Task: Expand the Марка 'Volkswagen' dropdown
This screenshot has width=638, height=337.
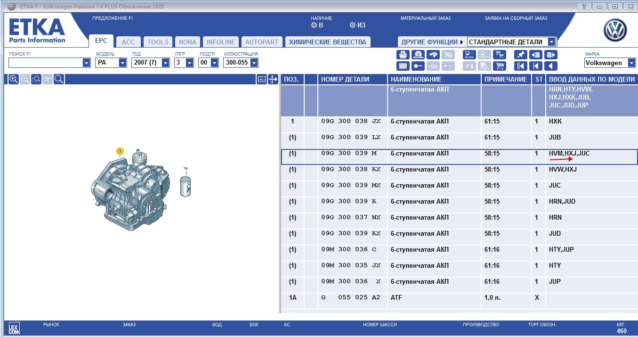Action: 631,63
